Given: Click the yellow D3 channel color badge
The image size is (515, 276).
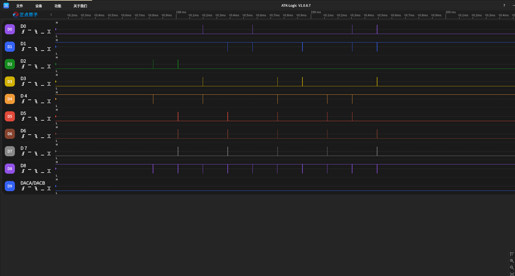Looking at the screenshot, I should pyautogui.click(x=10, y=82).
